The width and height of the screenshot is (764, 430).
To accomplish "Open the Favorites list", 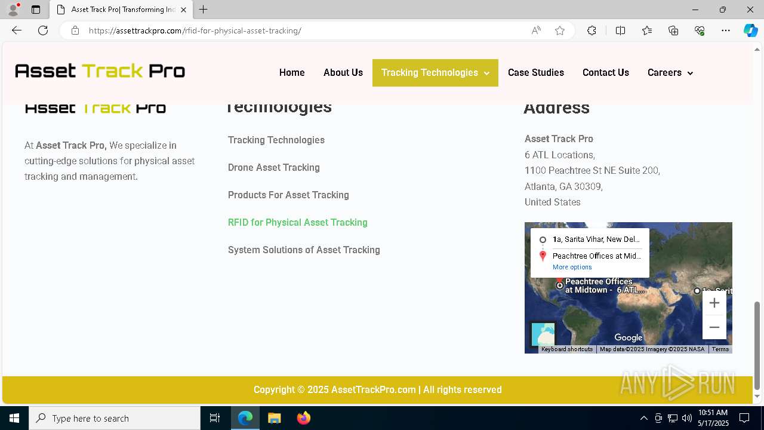I will tap(647, 30).
